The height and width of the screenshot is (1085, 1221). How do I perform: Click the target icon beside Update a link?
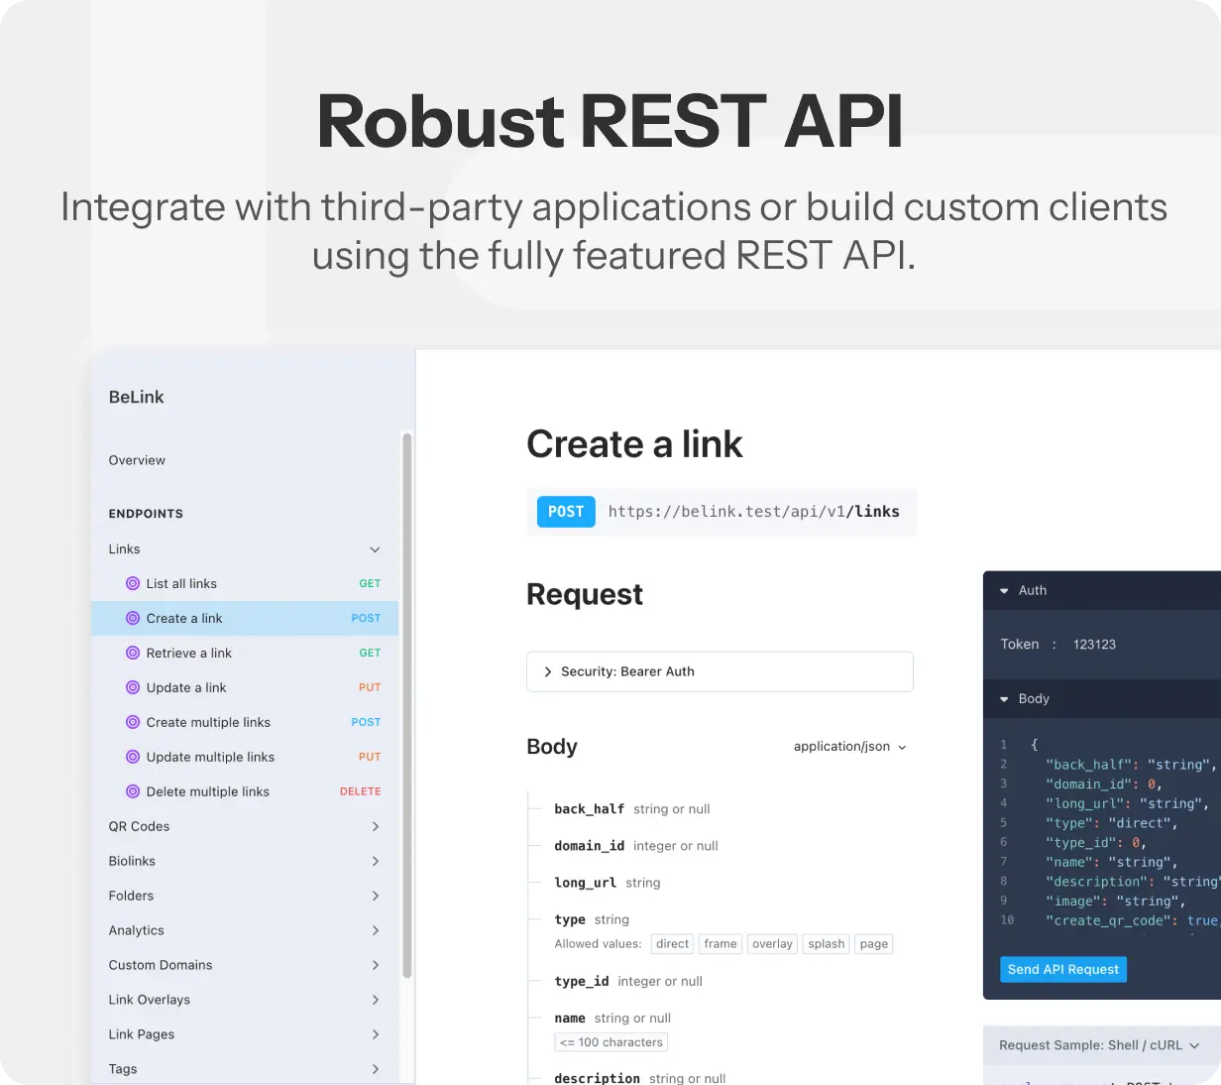pyautogui.click(x=133, y=687)
